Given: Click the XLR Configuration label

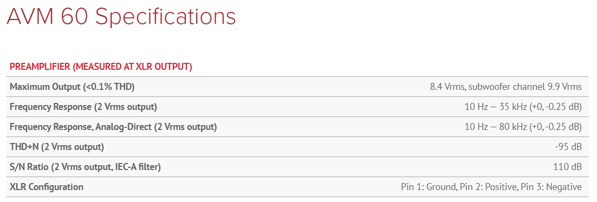Looking at the screenshot, I should coord(47,187).
